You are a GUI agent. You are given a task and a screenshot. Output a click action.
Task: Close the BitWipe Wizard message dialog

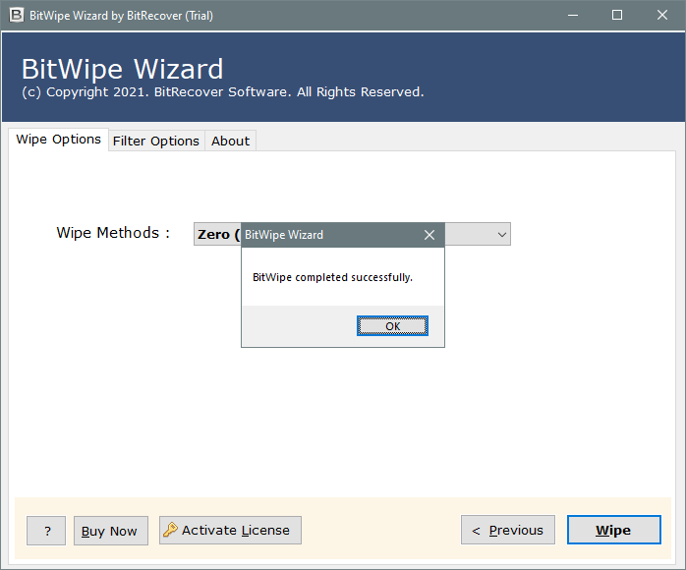coord(429,235)
